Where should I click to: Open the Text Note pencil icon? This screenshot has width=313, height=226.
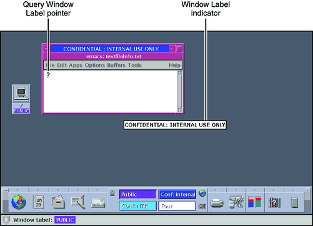point(78,202)
